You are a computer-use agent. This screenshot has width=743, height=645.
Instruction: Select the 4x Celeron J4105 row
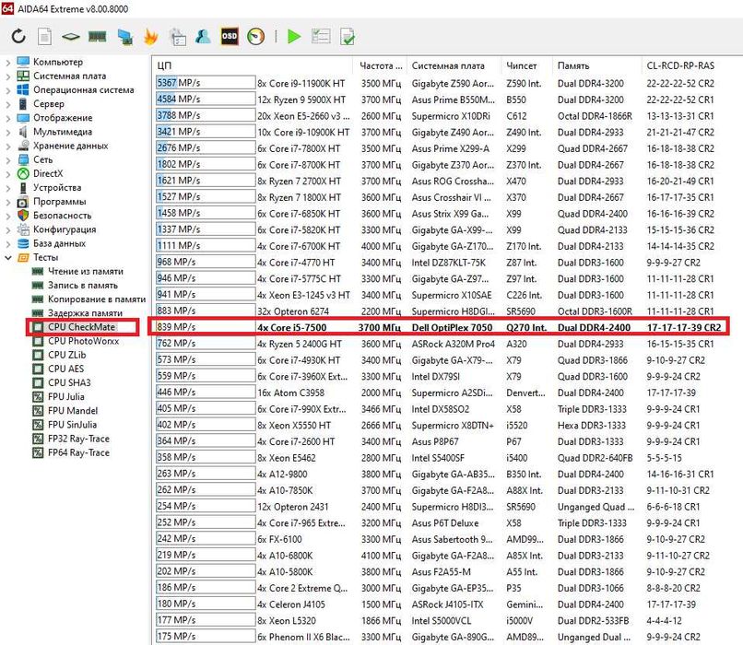coord(438,604)
